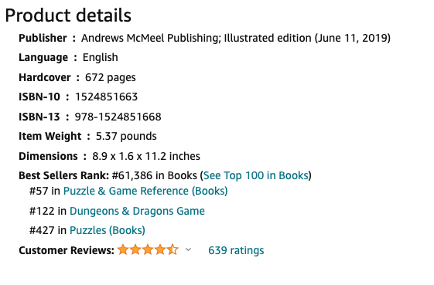Click the Dimensions value 8.9 x 1.6 x 11.2 inches
Viewport: 434px width, 285px height.
(x=146, y=156)
